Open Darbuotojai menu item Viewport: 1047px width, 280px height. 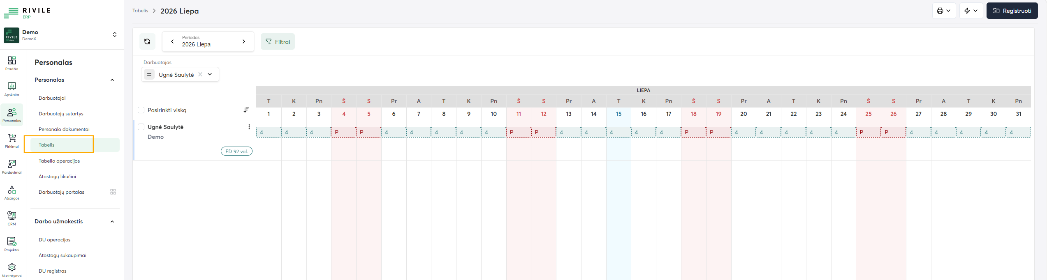pos(52,98)
